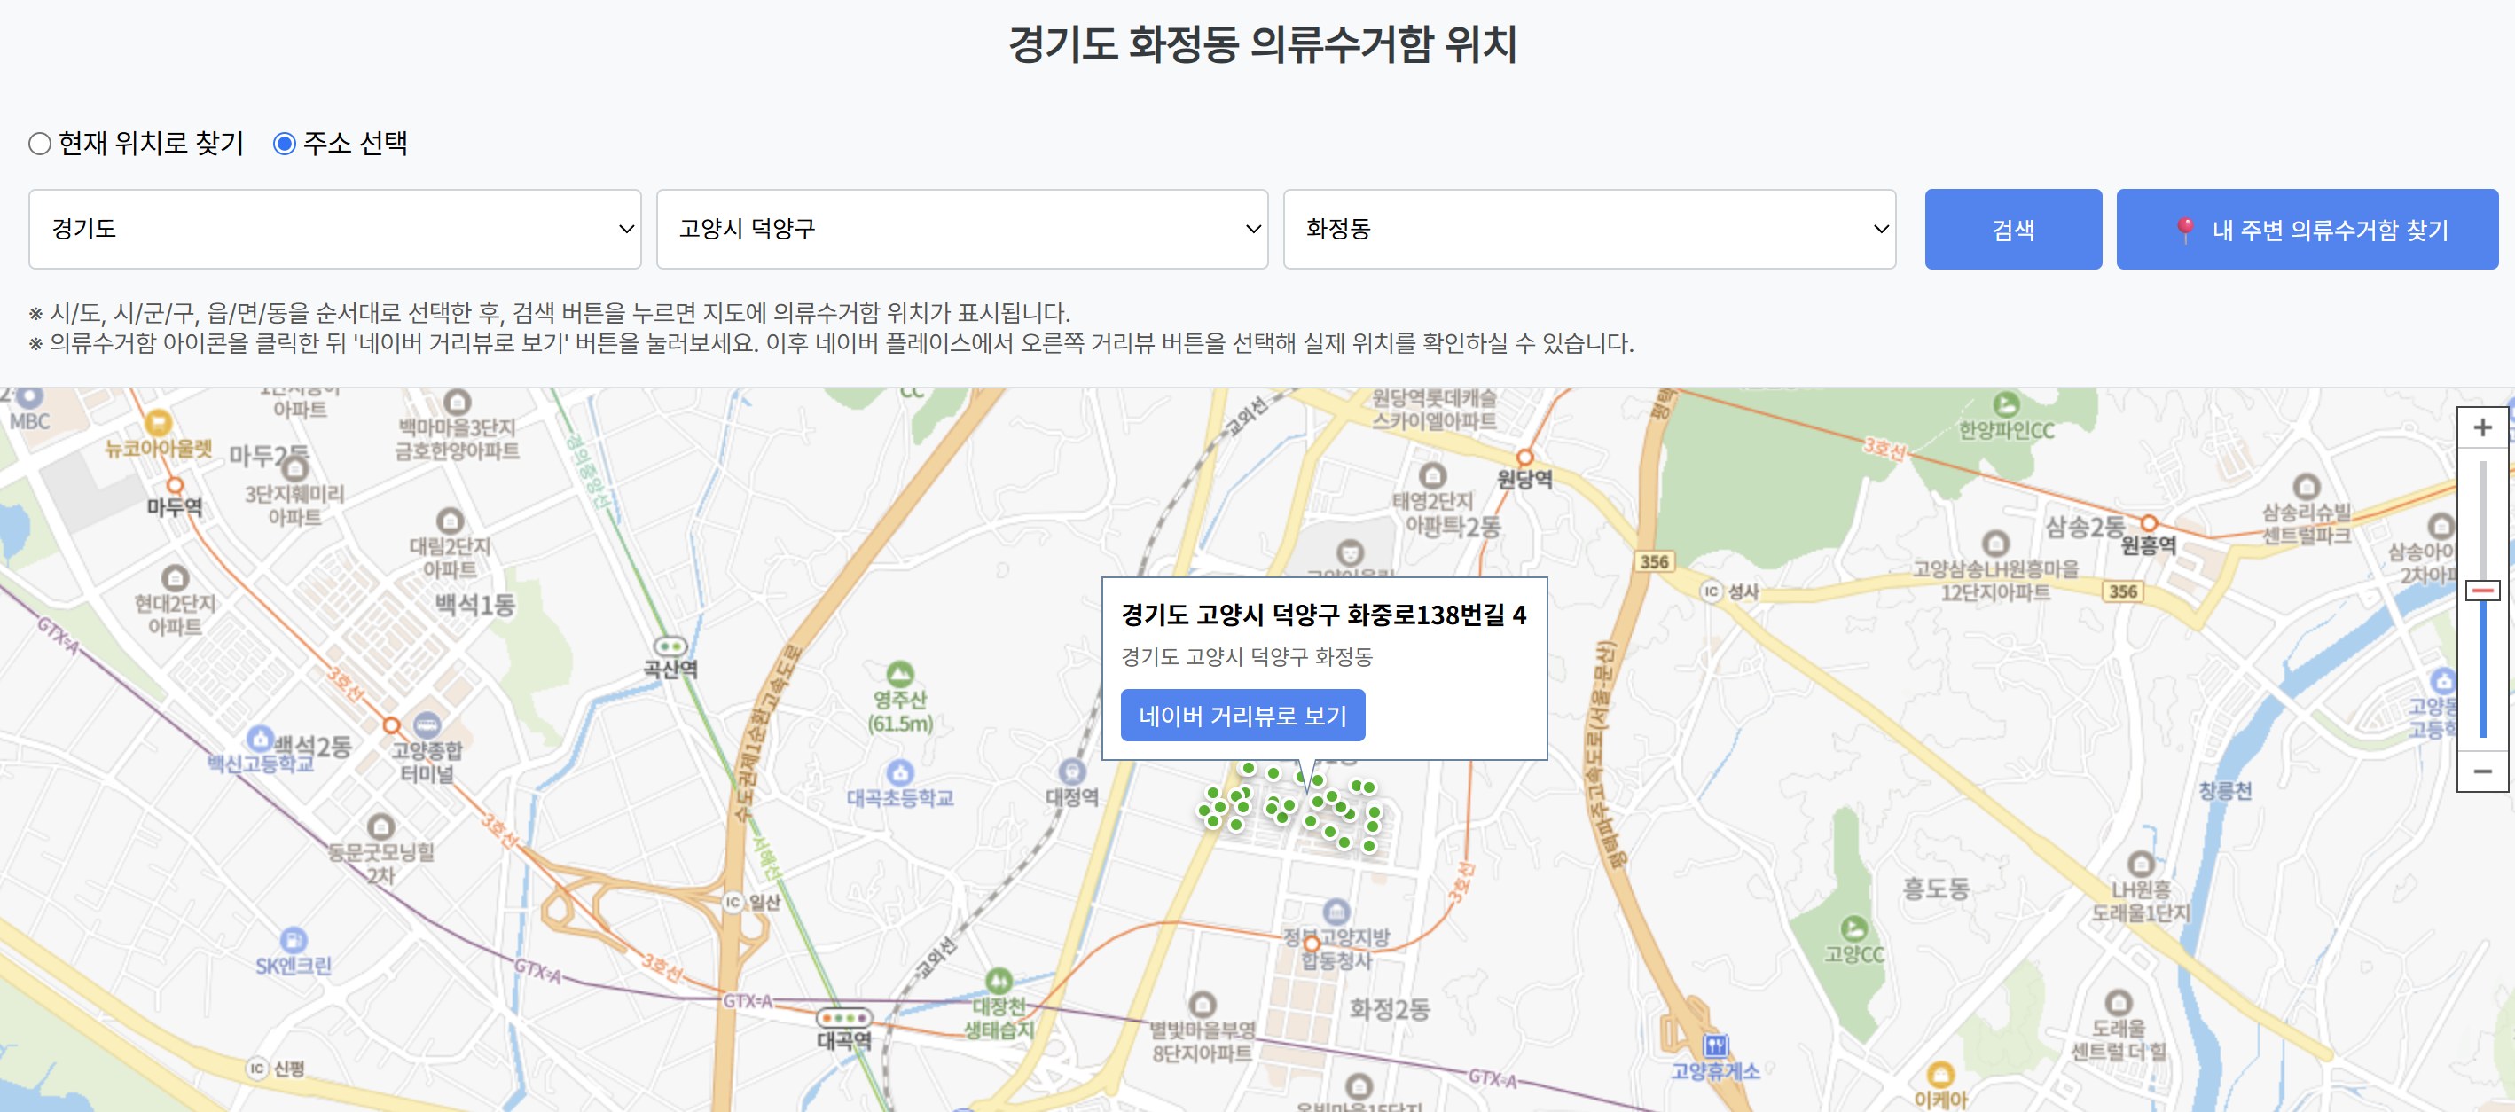The image size is (2515, 1112).
Task: Zoom in with the map plus button
Action: tap(2482, 427)
